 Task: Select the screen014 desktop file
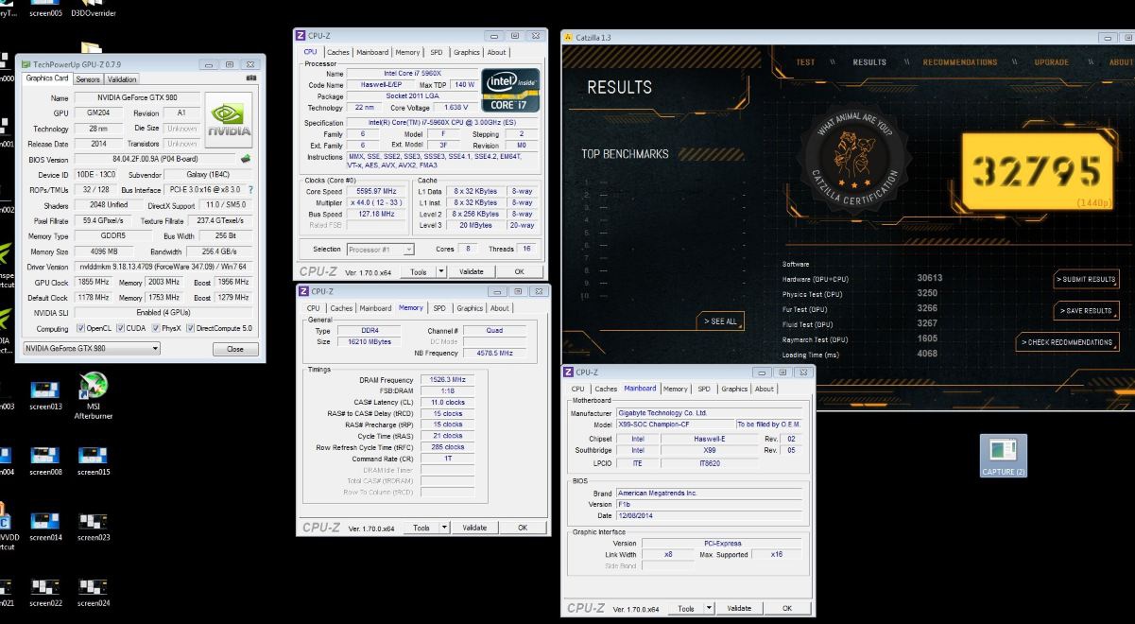point(45,525)
